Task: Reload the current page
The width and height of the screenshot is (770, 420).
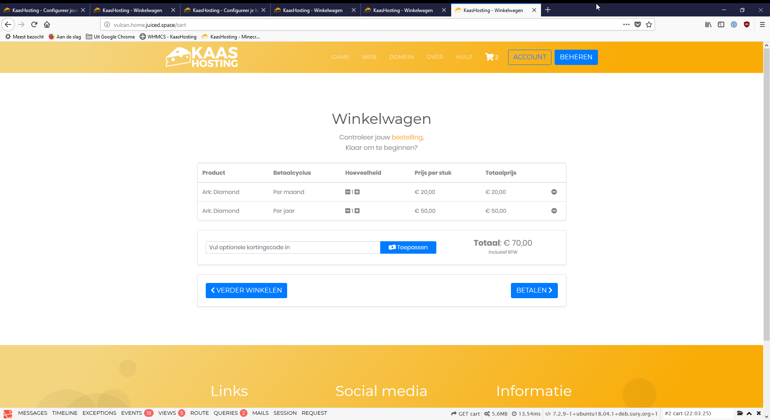Action: 34,25
